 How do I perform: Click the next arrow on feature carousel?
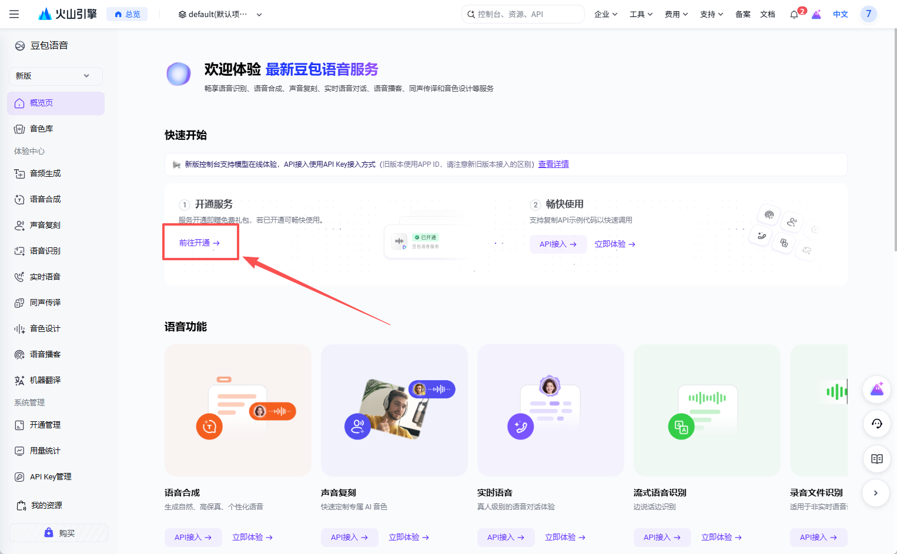tap(876, 493)
